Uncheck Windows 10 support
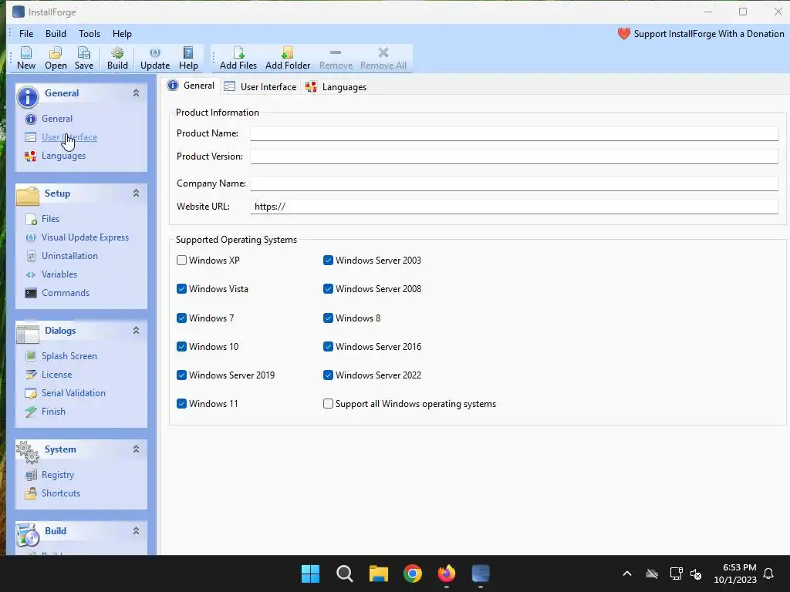790x592 pixels. click(182, 346)
